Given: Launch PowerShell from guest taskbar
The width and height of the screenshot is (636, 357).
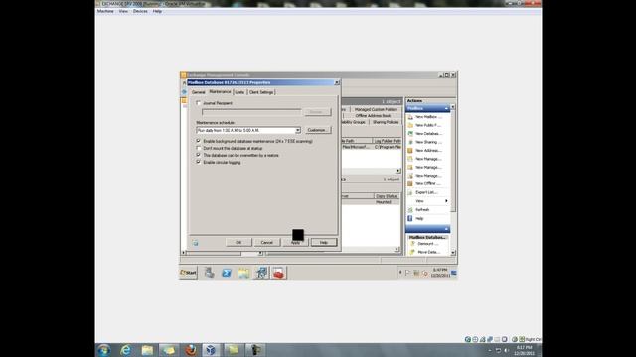Looking at the screenshot, I should (227, 273).
